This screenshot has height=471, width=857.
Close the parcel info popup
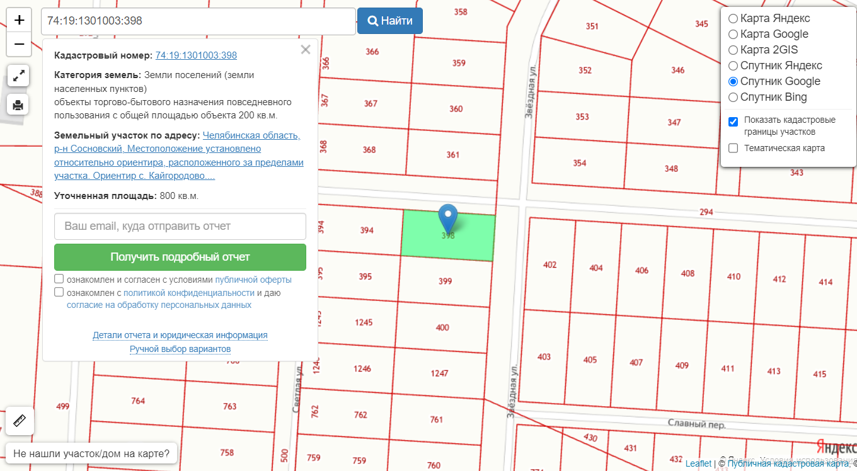pyautogui.click(x=306, y=50)
